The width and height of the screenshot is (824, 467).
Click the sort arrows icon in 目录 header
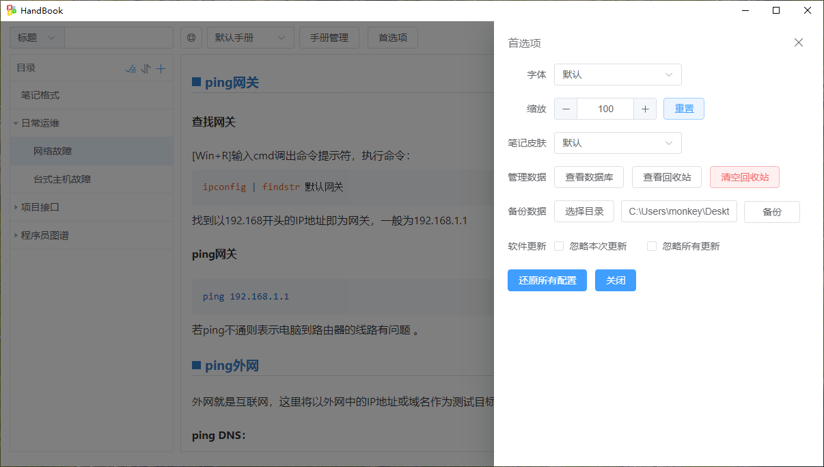pyautogui.click(x=146, y=68)
